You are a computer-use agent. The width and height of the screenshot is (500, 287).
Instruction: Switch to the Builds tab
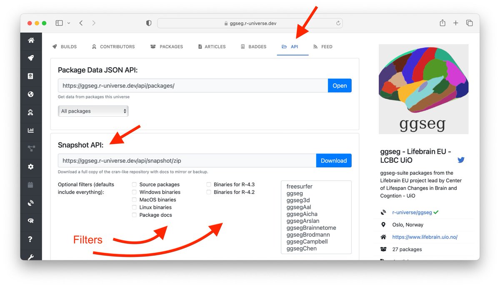pos(65,47)
